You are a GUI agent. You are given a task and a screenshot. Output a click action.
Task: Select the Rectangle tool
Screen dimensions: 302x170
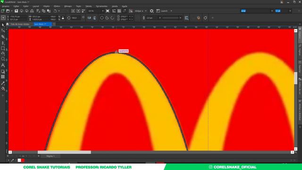[3, 48]
